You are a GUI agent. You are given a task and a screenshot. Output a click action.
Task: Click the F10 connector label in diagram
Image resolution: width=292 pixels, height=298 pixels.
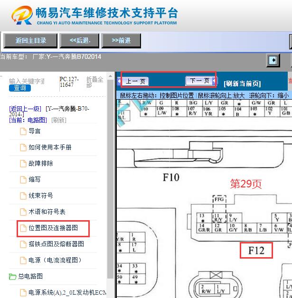(171, 177)
